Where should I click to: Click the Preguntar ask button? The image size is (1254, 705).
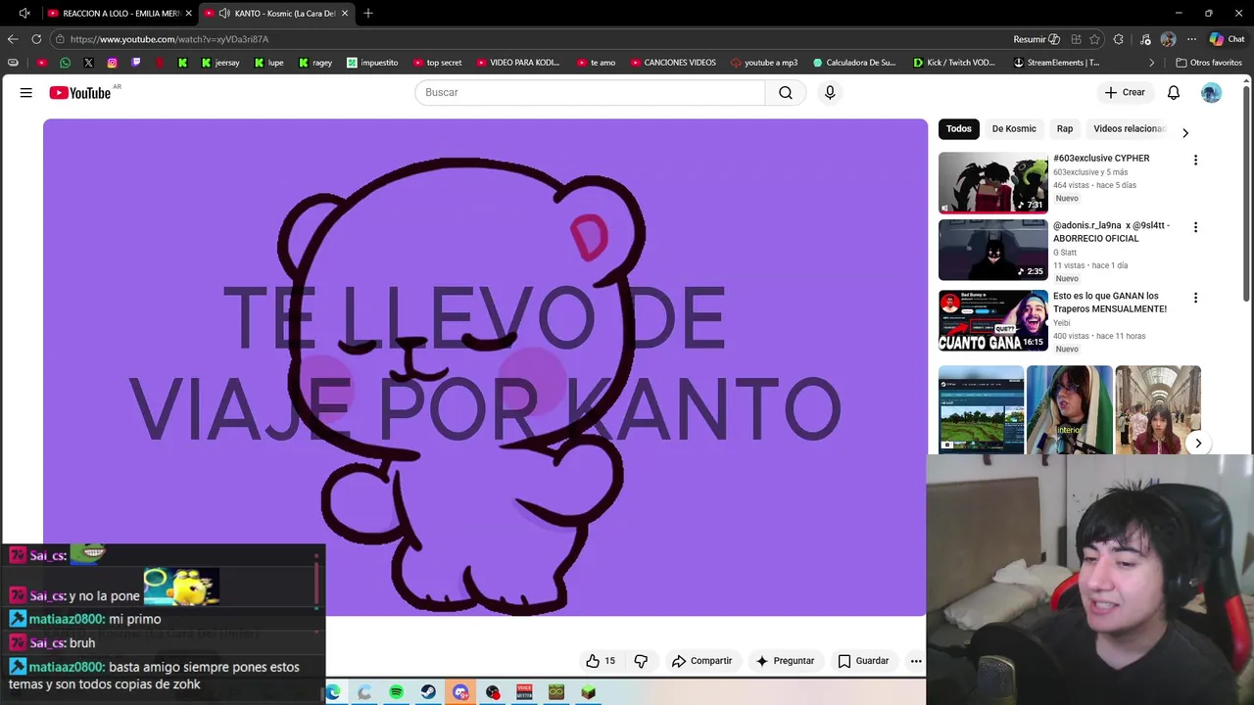coord(785,661)
